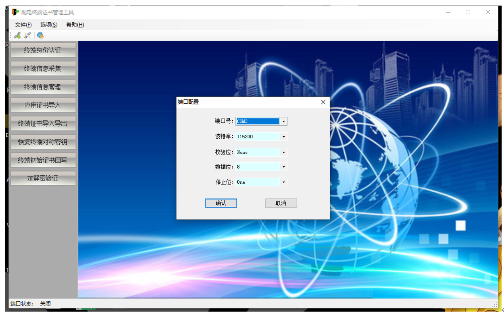504x314 pixels.
Task: Click the 端口配置 dialog title
Action: pos(188,102)
